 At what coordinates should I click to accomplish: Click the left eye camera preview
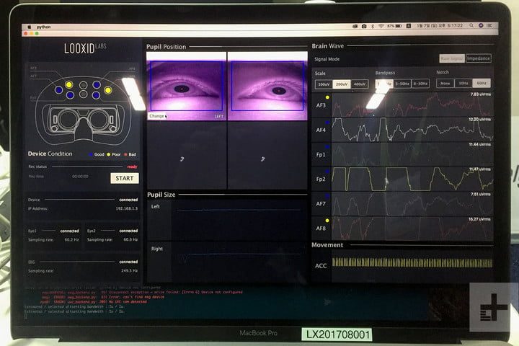pyautogui.click(x=186, y=85)
